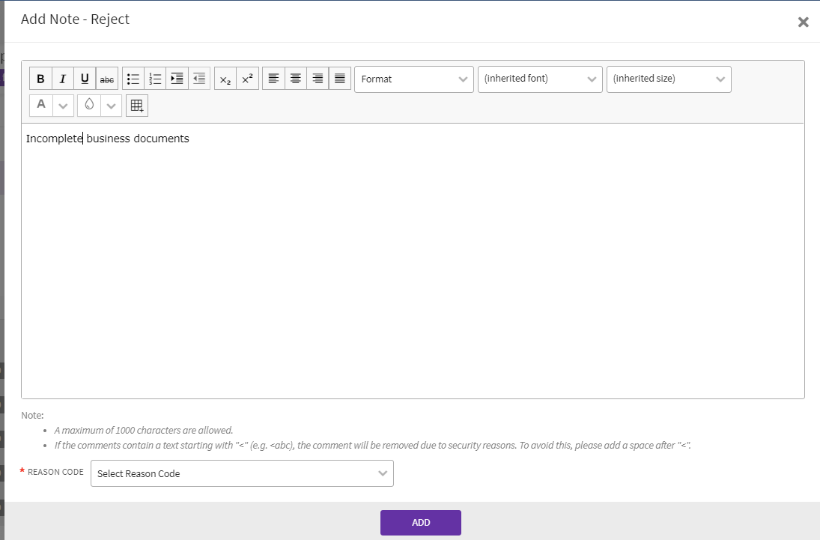Apply subscript formatting
This screenshot has height=540, width=820.
tap(225, 79)
